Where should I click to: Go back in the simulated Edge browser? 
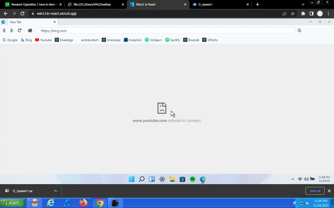point(4,30)
